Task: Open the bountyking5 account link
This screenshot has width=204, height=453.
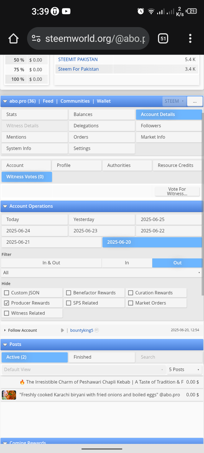Action: point(82,330)
